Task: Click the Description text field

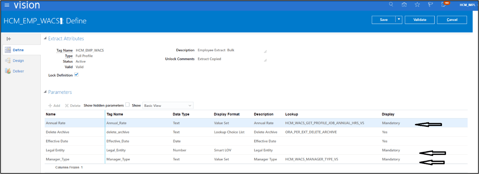Action: (x=232, y=51)
